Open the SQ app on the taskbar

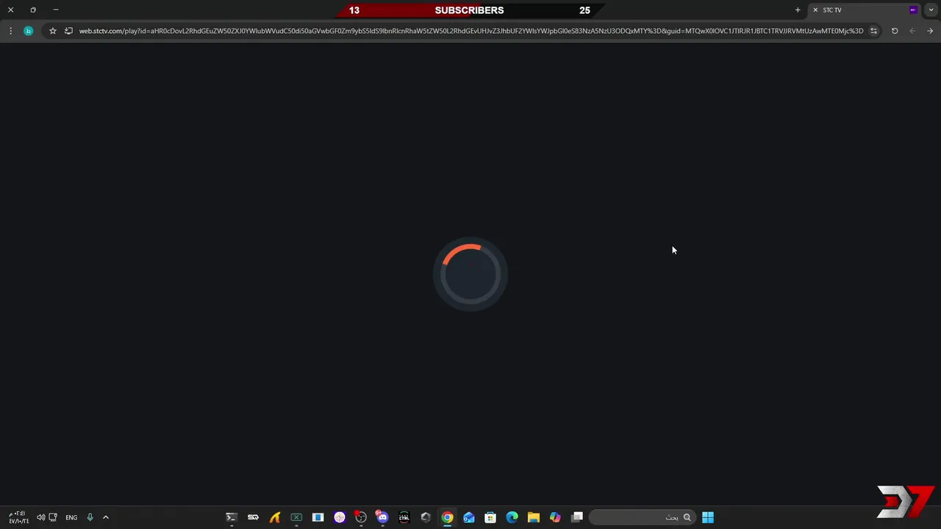[253, 517]
